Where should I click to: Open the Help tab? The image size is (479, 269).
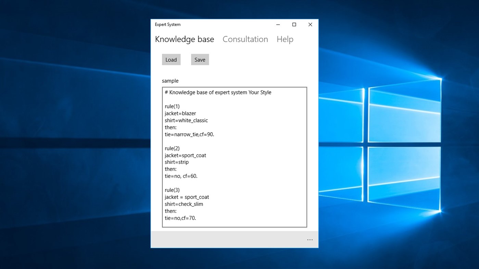[285, 39]
